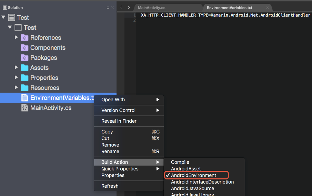
Task: Collapse the Test project node
Action: (x=10, y=27)
